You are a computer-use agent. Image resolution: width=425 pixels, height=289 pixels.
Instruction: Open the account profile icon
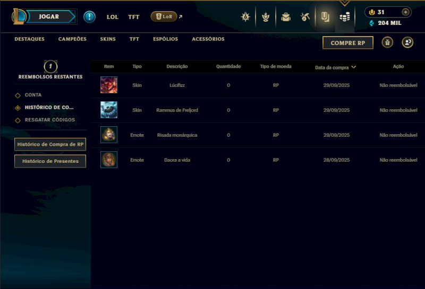click(x=407, y=42)
